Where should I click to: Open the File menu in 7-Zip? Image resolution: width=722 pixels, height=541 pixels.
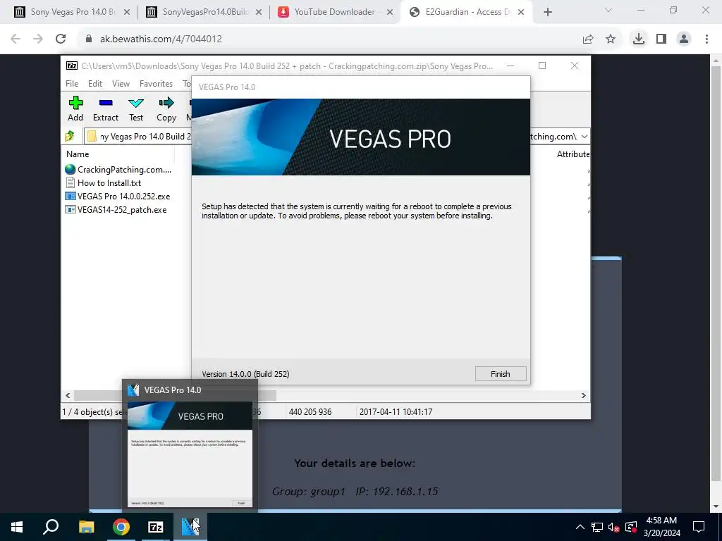tap(72, 84)
